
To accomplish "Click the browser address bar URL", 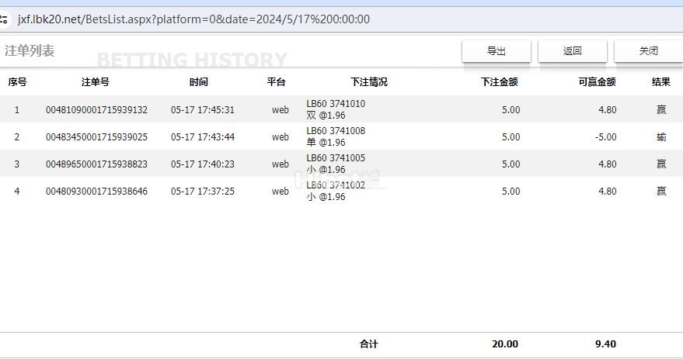I will (193, 19).
